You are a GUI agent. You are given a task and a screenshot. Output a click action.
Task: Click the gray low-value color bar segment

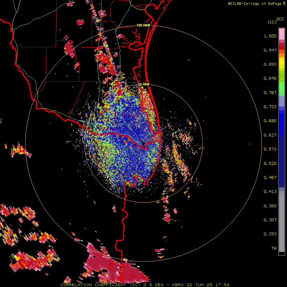282,222
